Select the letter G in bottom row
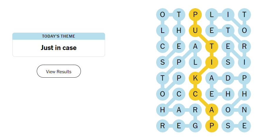 tap(195, 126)
